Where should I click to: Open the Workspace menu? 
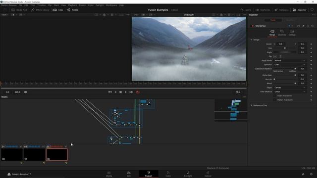111,5
